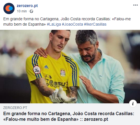Click the goalkeeper article photo
Image resolution: width=140 pixels, height=125 pixels.
click(70, 67)
